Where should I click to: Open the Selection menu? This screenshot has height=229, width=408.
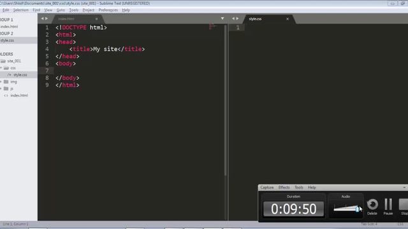[x=21, y=10]
